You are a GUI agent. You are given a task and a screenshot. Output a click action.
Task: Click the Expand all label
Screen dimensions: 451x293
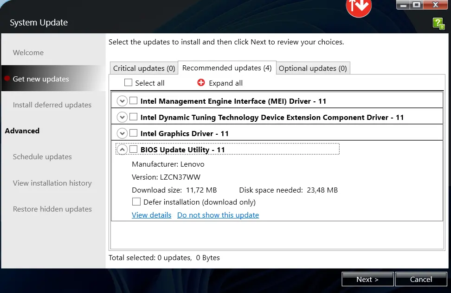tap(226, 83)
